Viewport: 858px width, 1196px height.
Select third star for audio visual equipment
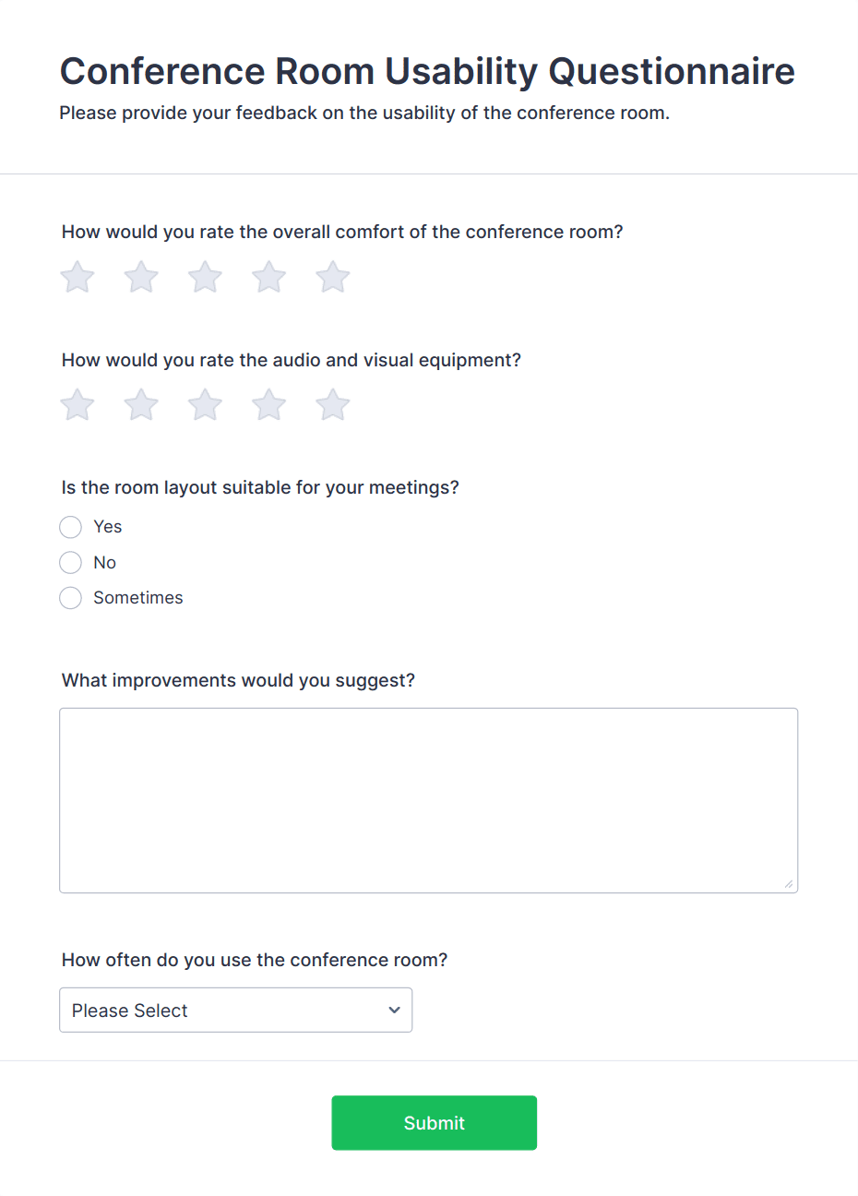pos(205,405)
